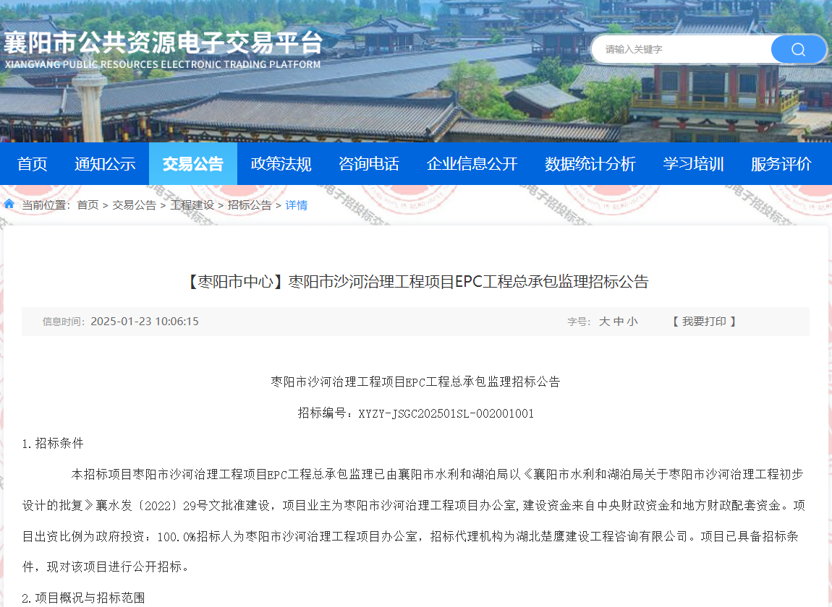
Task: Open the 首页 navigation menu item
Action: pos(33,164)
